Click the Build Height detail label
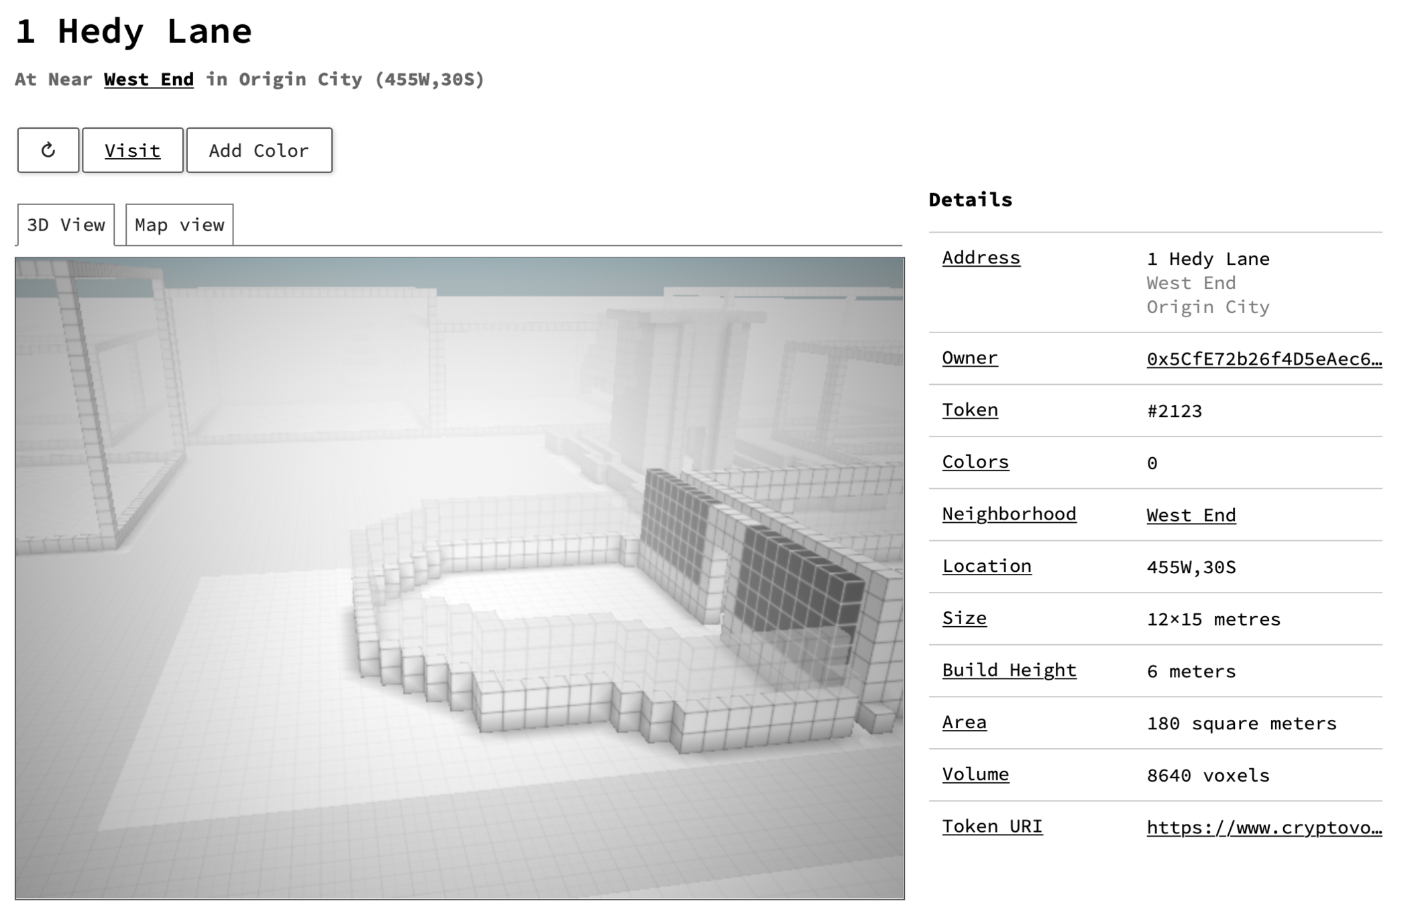Image resolution: width=1416 pixels, height=905 pixels. pyautogui.click(x=1008, y=670)
